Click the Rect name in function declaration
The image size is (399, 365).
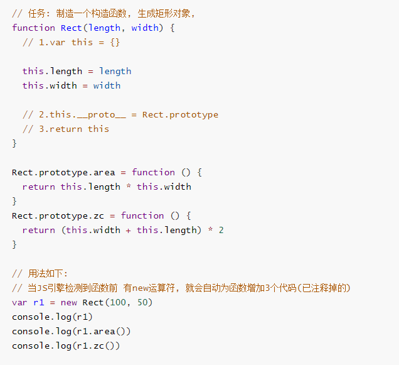coord(72,28)
